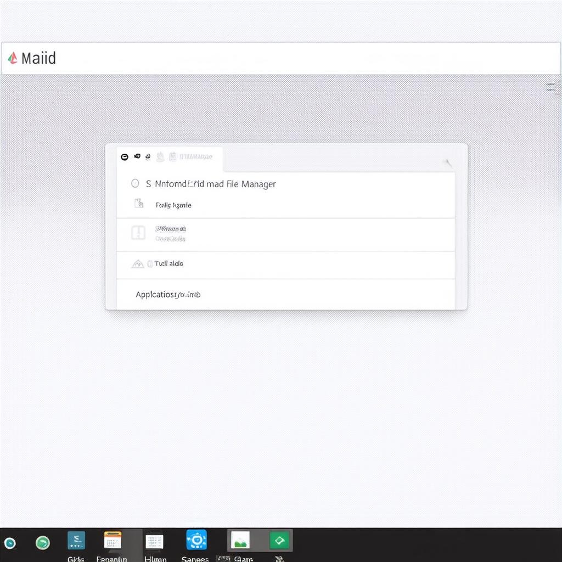
Task: Click the alert square icon in second row
Action: 138,233
